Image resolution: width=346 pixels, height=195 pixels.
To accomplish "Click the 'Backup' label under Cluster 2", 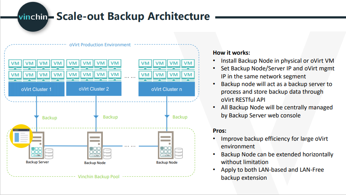I will (x=110, y=117).
